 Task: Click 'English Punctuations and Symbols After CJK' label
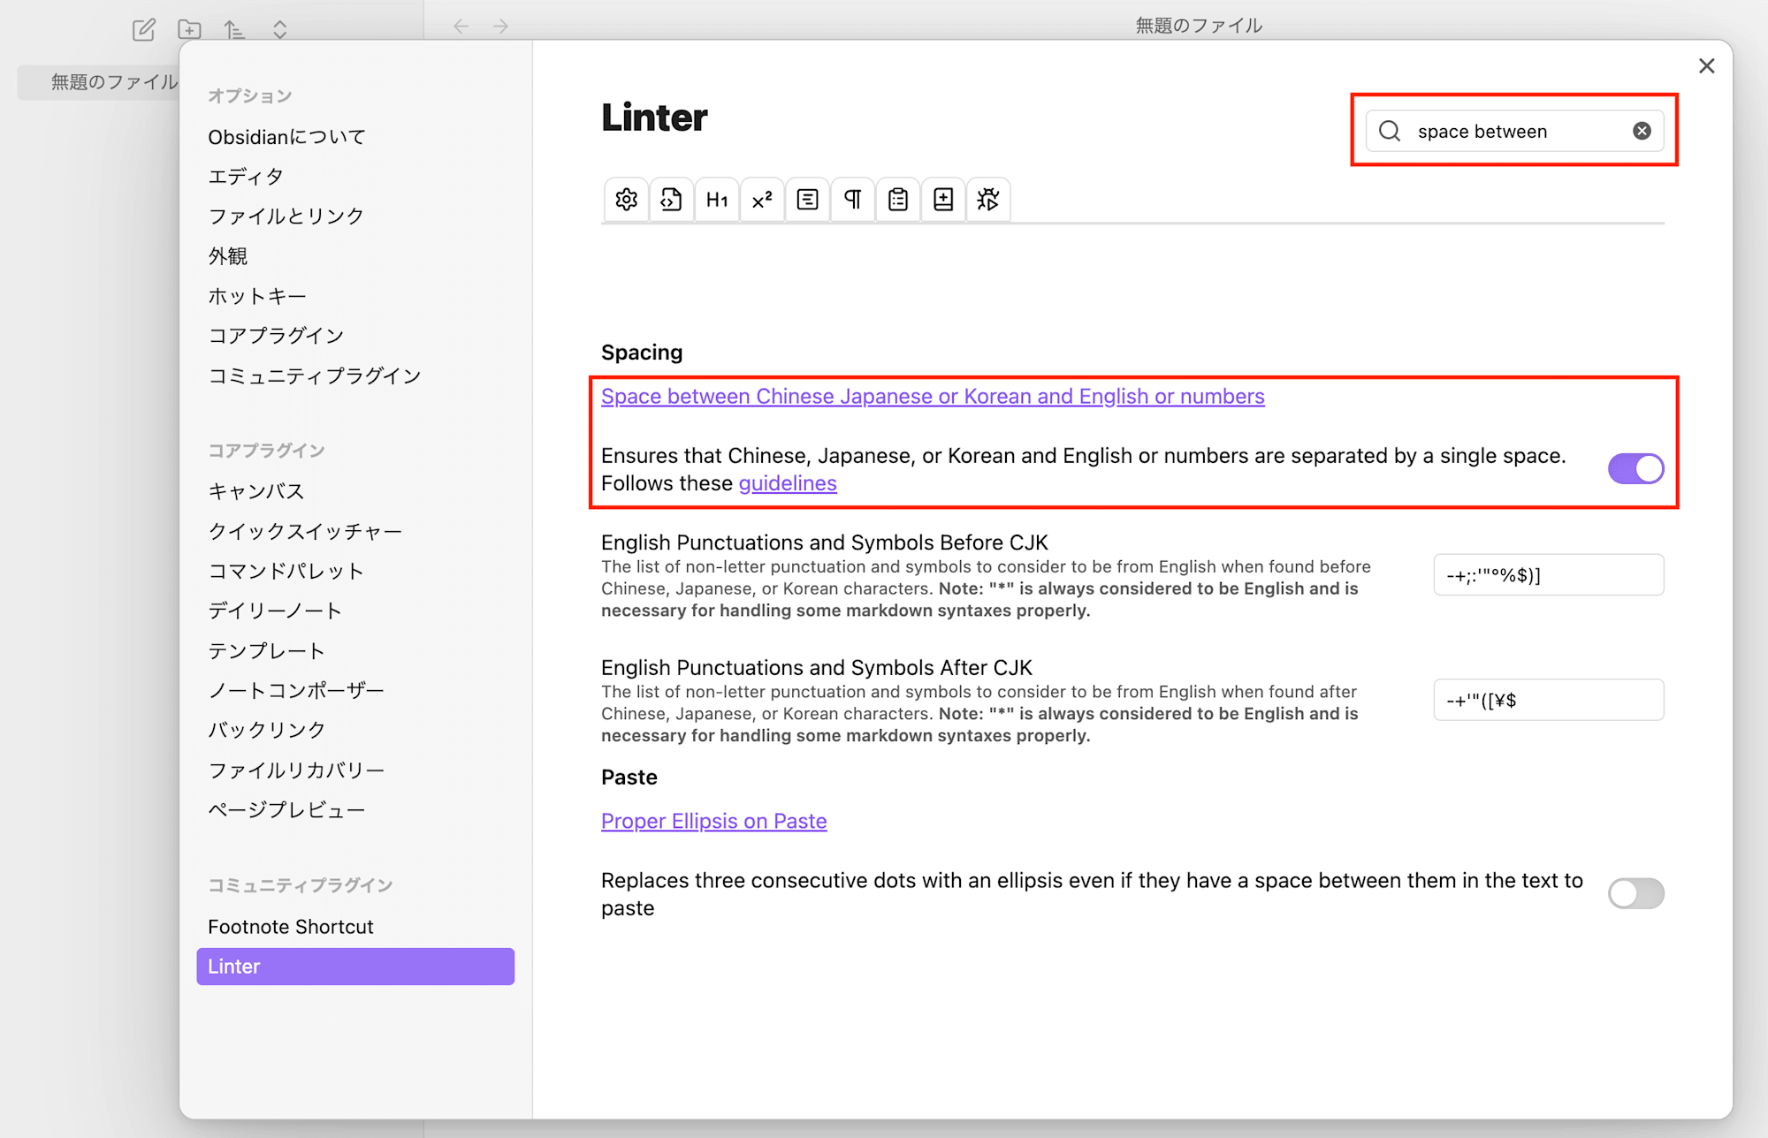coord(817,668)
